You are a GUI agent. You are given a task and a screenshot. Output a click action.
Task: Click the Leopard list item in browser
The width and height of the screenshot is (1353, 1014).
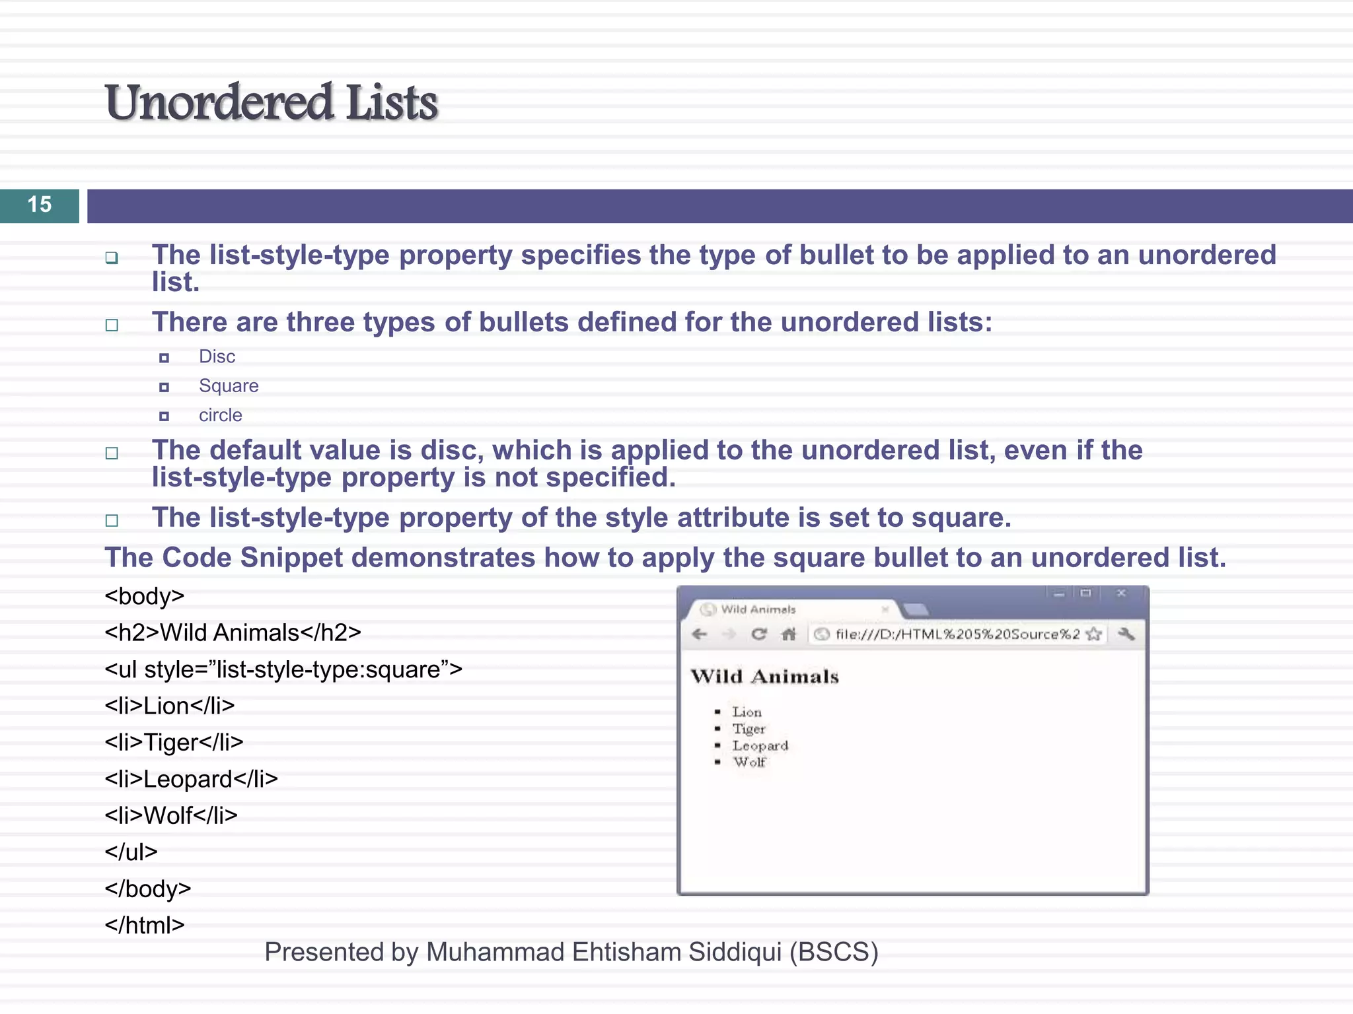coord(760,746)
